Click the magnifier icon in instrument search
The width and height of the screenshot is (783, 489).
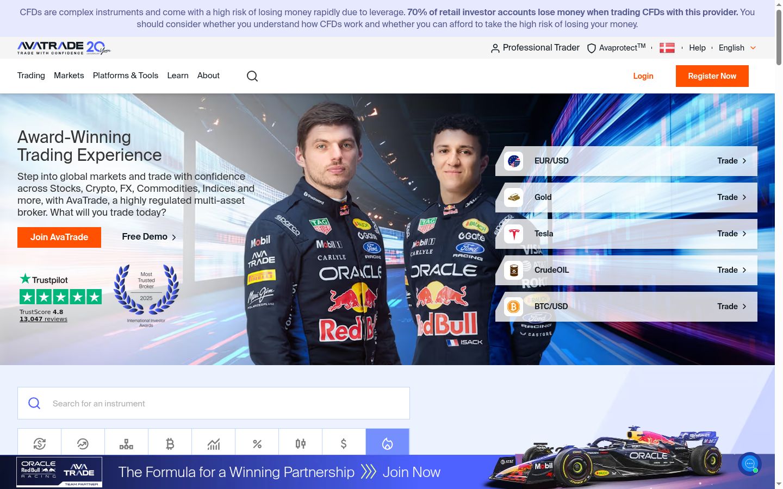(34, 403)
